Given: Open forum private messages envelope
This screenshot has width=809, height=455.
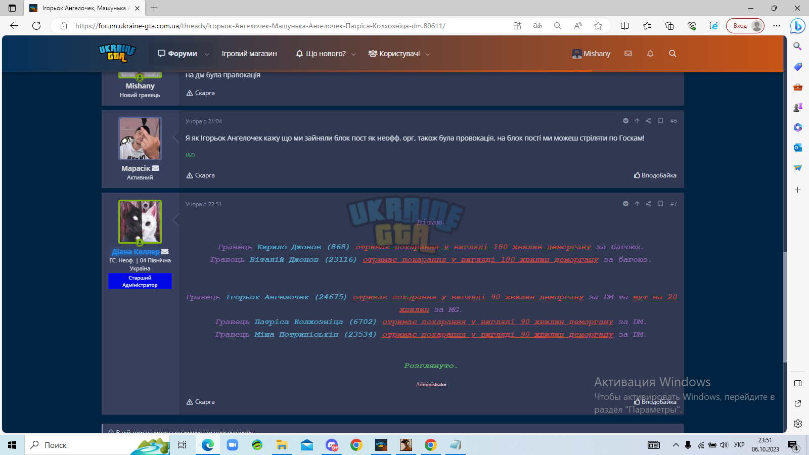Looking at the screenshot, I should (x=628, y=54).
